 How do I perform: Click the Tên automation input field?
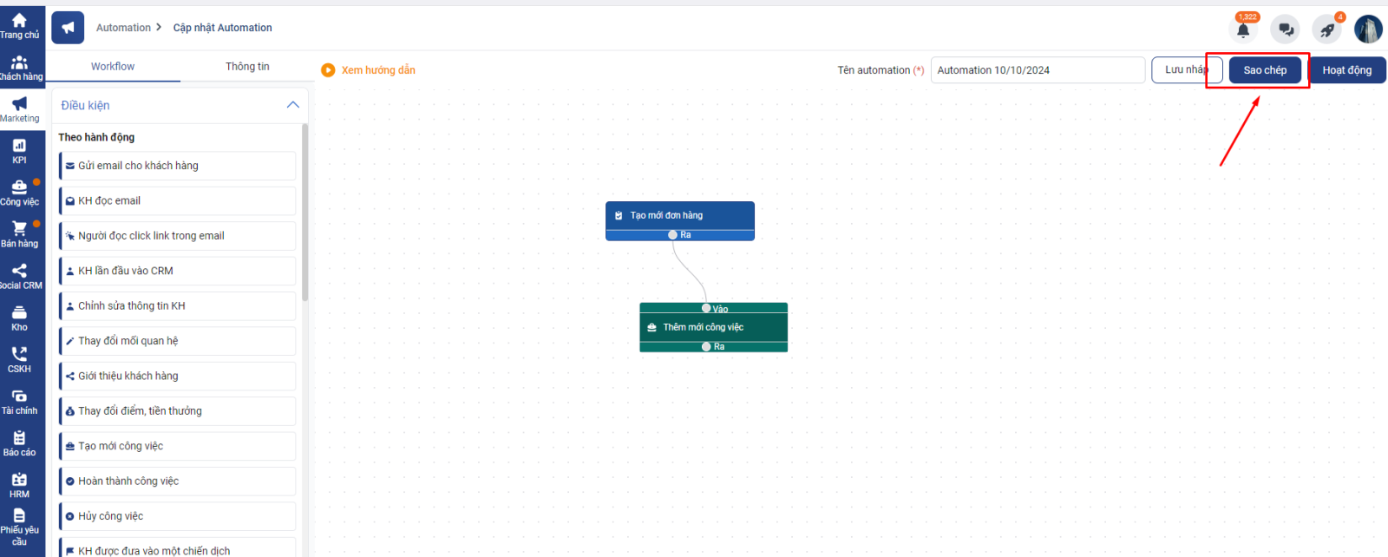1037,70
